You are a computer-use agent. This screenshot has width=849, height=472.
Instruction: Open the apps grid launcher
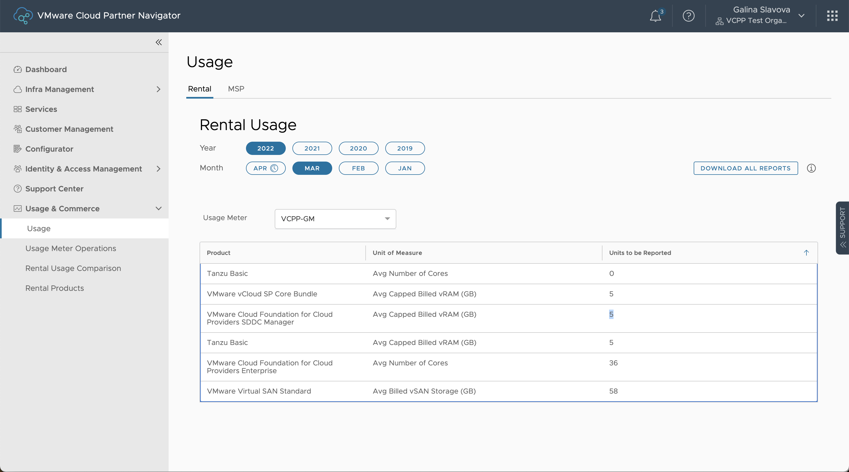[x=832, y=16]
